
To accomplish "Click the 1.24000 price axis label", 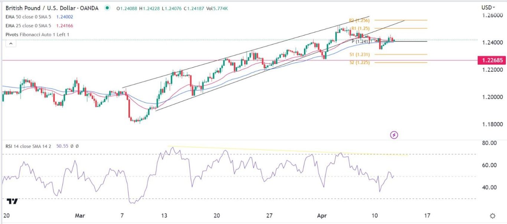I will (492, 43).
